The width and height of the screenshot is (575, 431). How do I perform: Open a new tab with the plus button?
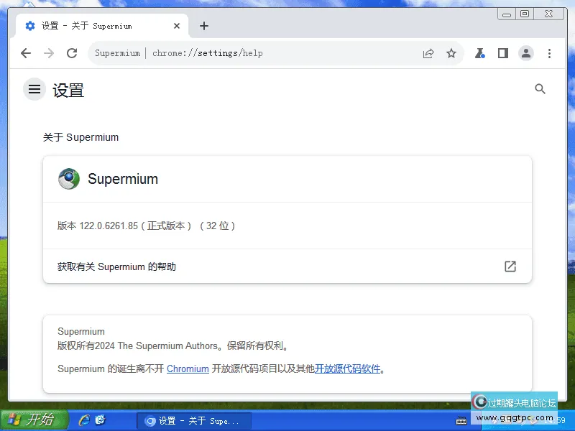pyautogui.click(x=204, y=25)
